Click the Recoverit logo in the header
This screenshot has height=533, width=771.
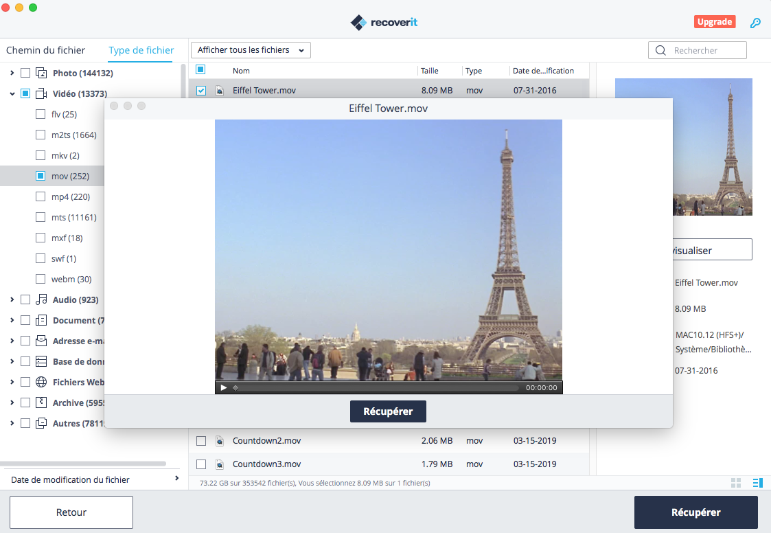(383, 21)
